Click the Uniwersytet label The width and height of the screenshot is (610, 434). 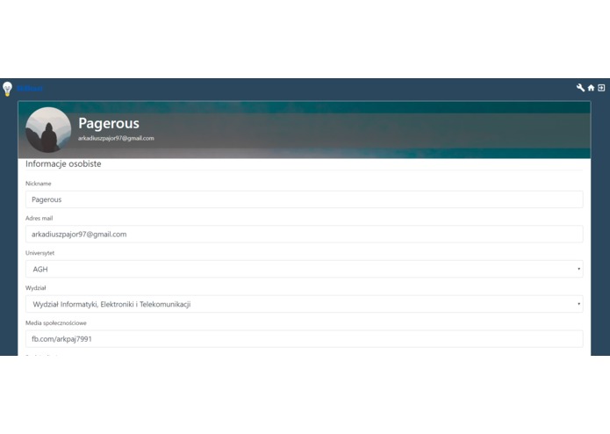coord(39,253)
